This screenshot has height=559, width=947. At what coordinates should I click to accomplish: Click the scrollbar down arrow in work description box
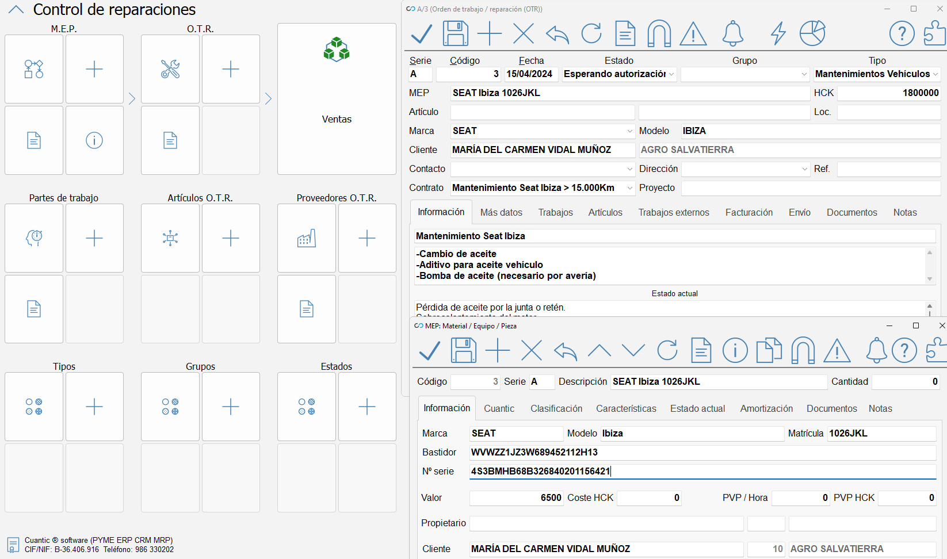pos(929,279)
